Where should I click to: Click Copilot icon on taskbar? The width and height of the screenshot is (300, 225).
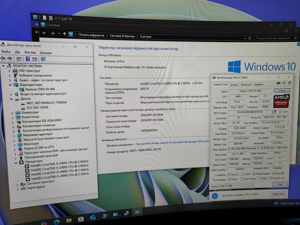point(44,223)
